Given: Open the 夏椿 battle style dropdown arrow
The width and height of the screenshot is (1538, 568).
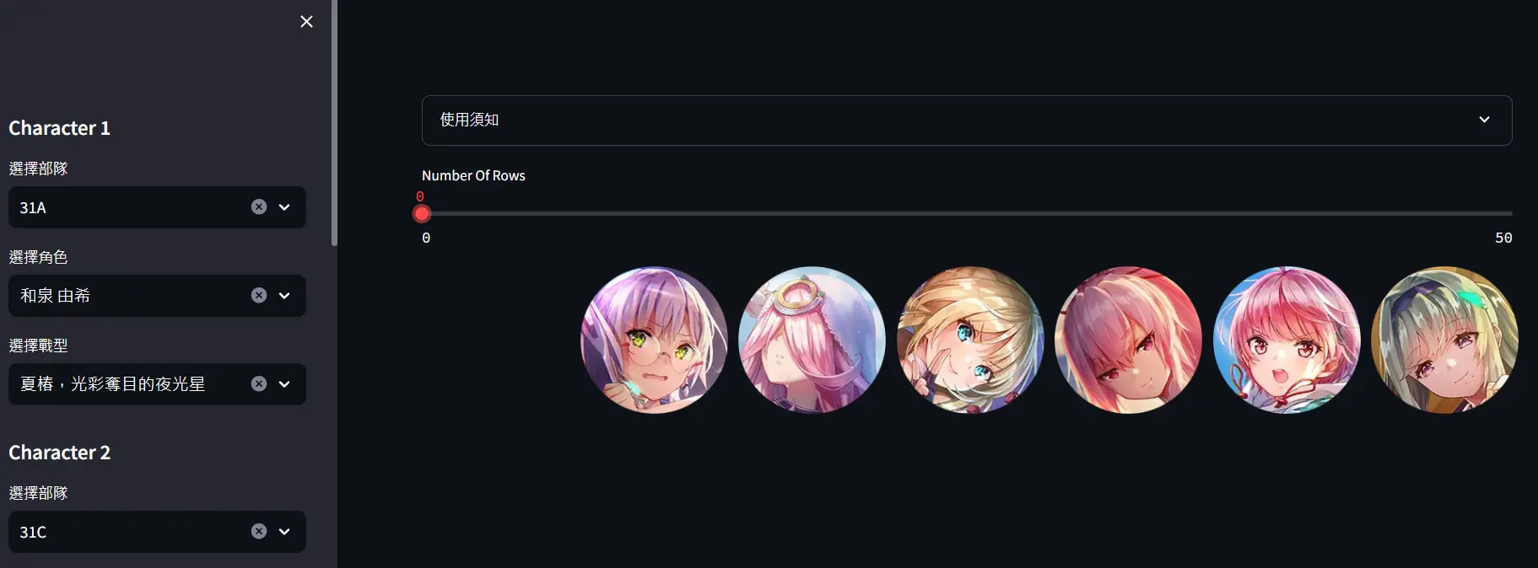Looking at the screenshot, I should (x=284, y=384).
